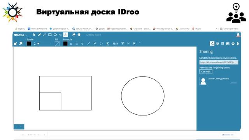Image resolution: width=249 pixels, height=140 pixels.
Task: Open the chat messages icon
Action: point(217,44)
